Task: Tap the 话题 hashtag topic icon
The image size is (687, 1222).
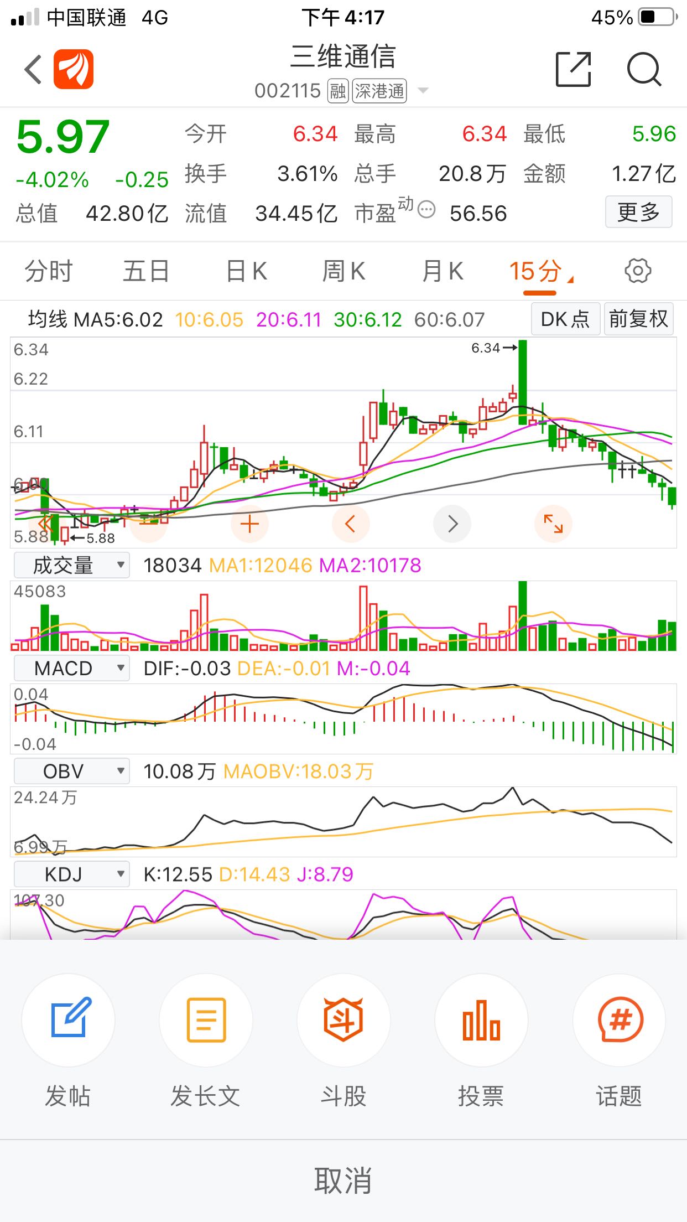Action: pos(619,1020)
